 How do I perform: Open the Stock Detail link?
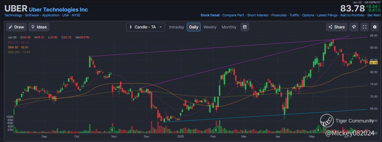(x=210, y=15)
